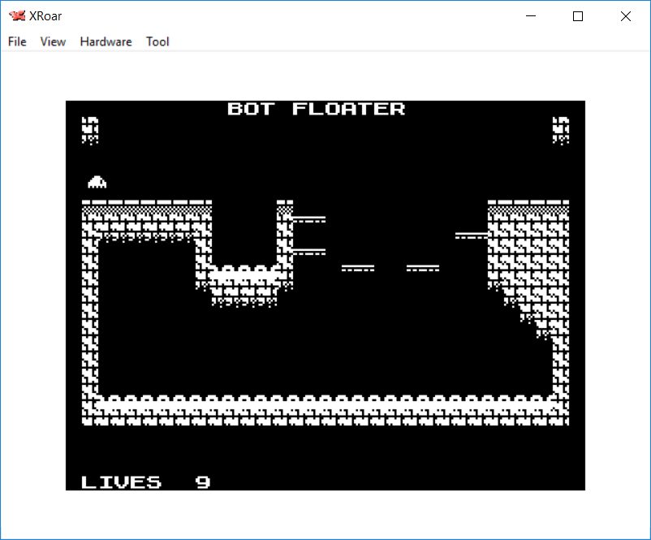
Task: Click the white dome-shaped bot sprite
Action: click(x=97, y=182)
